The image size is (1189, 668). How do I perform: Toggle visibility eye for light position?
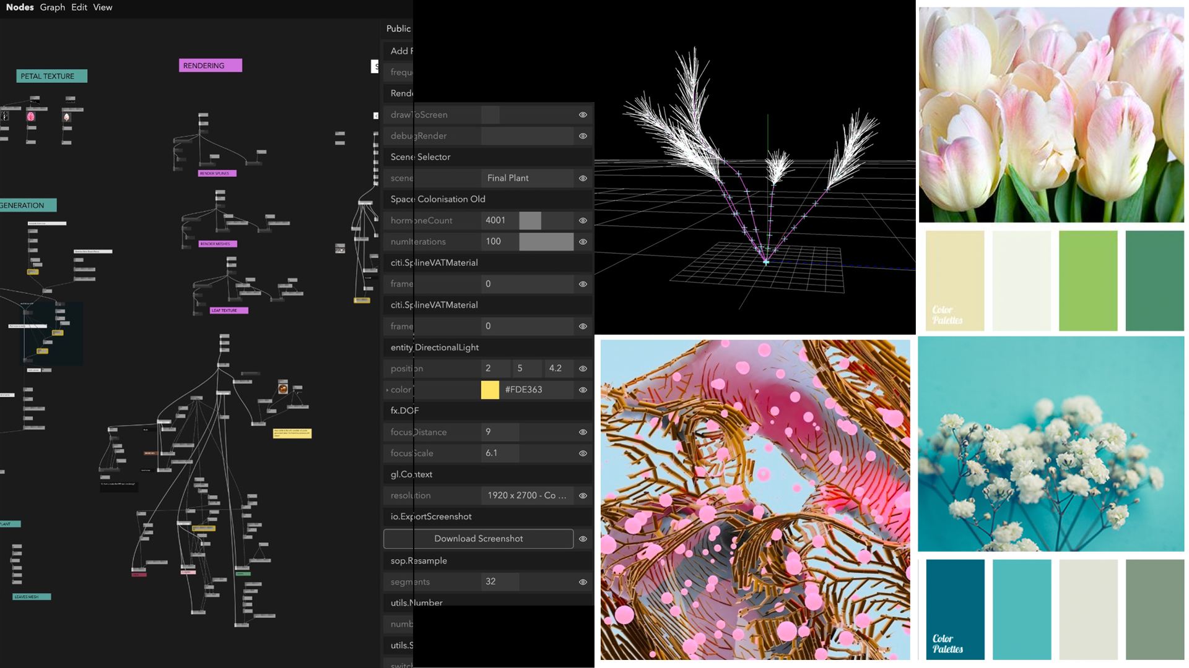(x=583, y=369)
